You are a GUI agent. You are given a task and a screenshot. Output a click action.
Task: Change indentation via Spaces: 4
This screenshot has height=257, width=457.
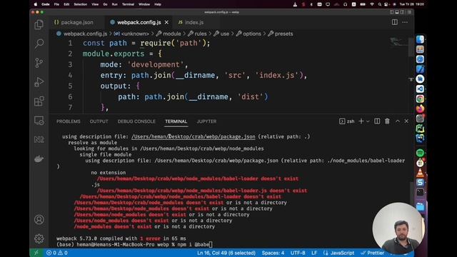coord(273,253)
